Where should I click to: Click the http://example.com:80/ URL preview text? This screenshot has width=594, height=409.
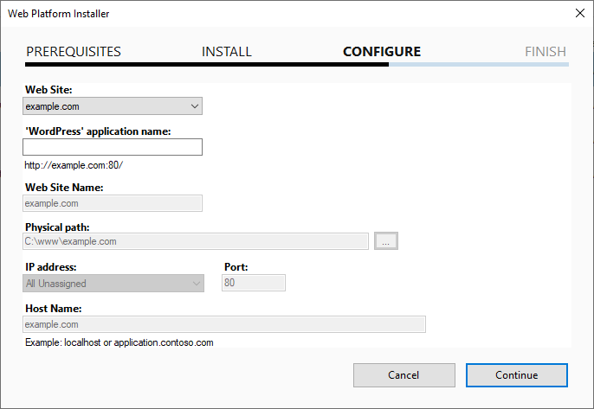81,165
